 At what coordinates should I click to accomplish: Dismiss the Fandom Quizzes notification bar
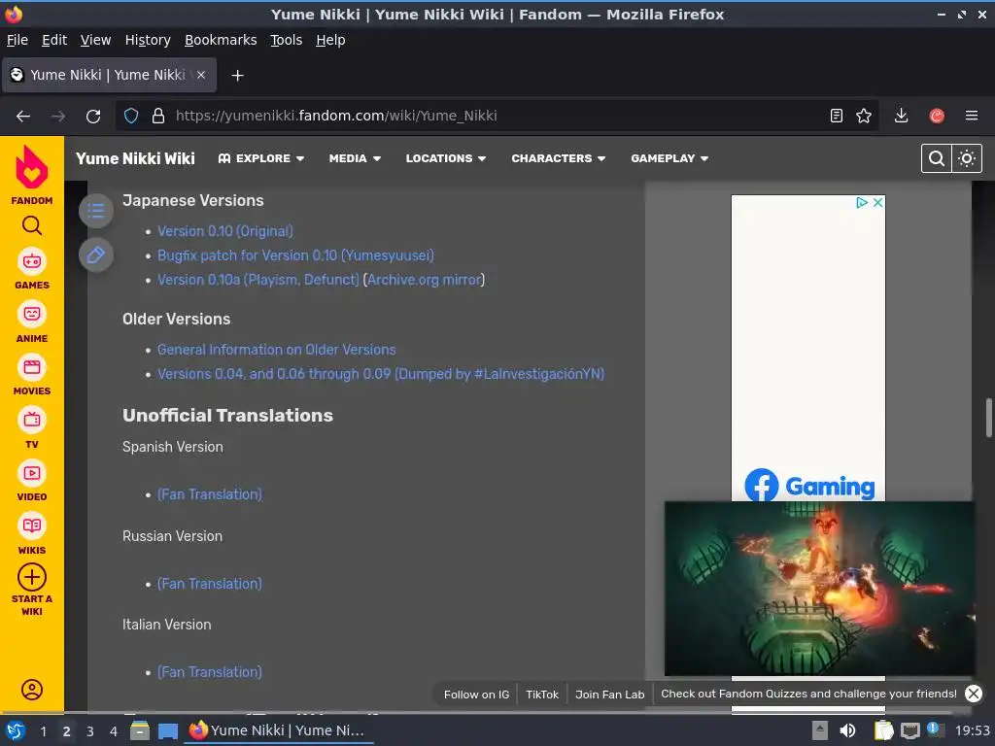tap(974, 694)
